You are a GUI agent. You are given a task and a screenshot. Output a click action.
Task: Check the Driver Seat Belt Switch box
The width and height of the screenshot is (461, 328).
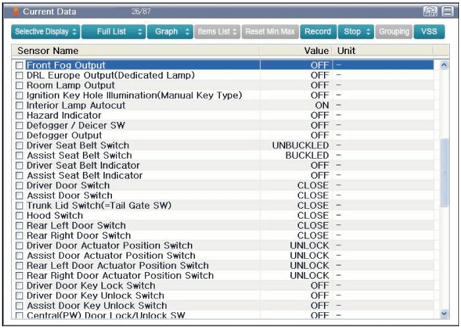20,146
